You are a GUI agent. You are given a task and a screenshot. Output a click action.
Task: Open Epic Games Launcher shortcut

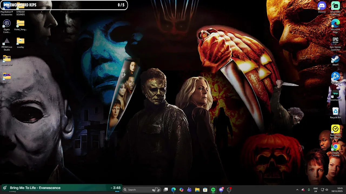click(335, 44)
